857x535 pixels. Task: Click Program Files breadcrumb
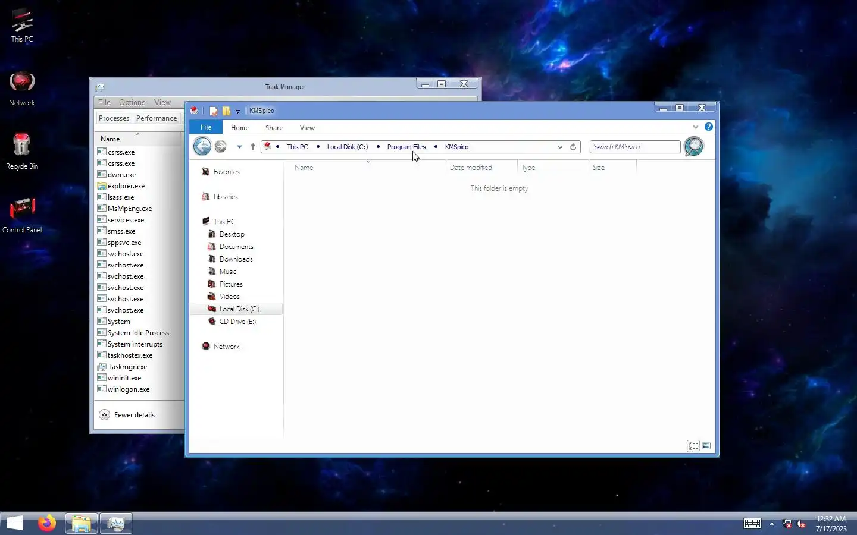(406, 147)
